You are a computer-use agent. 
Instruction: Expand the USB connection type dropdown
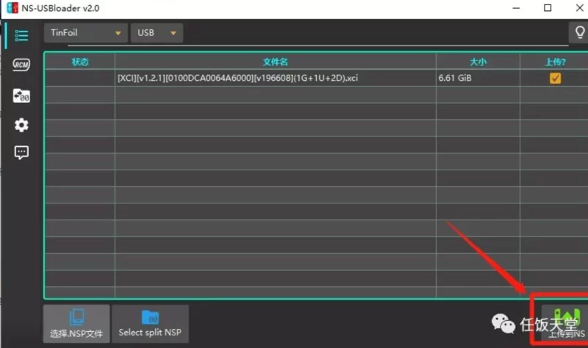tap(157, 33)
